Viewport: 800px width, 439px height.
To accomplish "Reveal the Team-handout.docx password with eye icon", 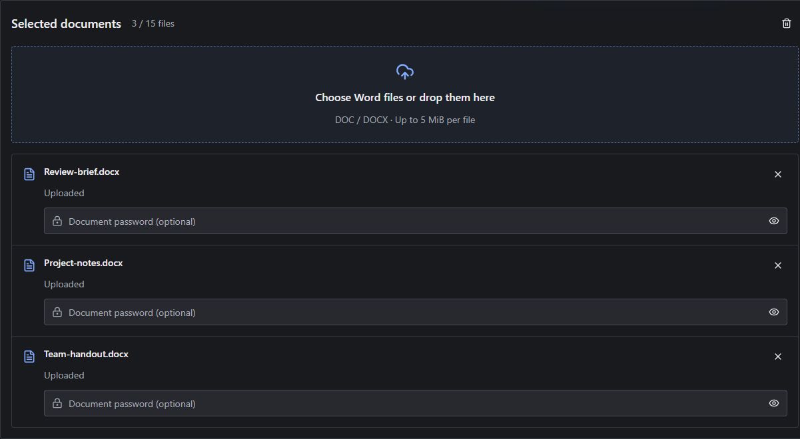I will [773, 403].
